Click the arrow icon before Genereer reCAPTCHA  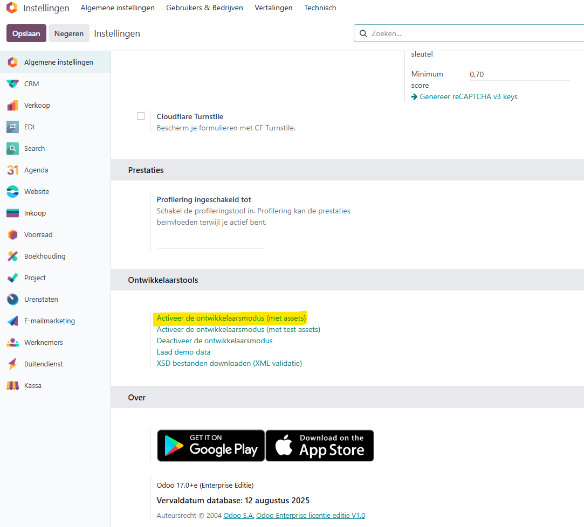[414, 97]
